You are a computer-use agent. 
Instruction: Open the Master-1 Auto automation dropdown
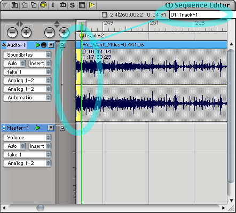click(x=14, y=146)
